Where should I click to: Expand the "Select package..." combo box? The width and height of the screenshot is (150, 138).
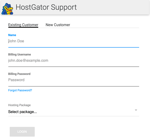point(70,112)
